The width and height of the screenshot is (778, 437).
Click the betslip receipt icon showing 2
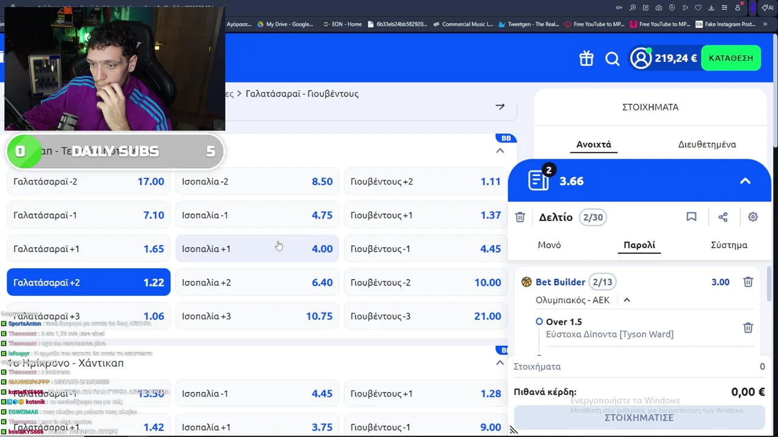tap(539, 180)
